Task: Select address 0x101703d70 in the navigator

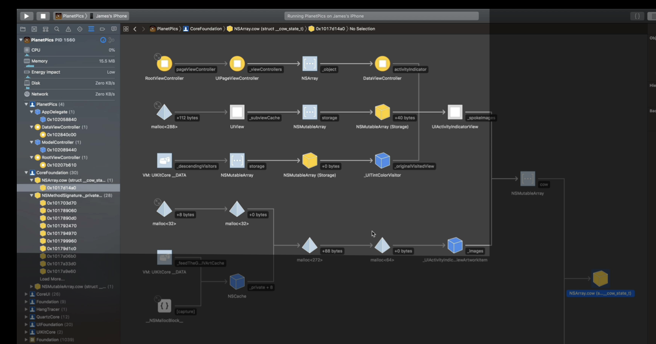Action: click(x=61, y=203)
